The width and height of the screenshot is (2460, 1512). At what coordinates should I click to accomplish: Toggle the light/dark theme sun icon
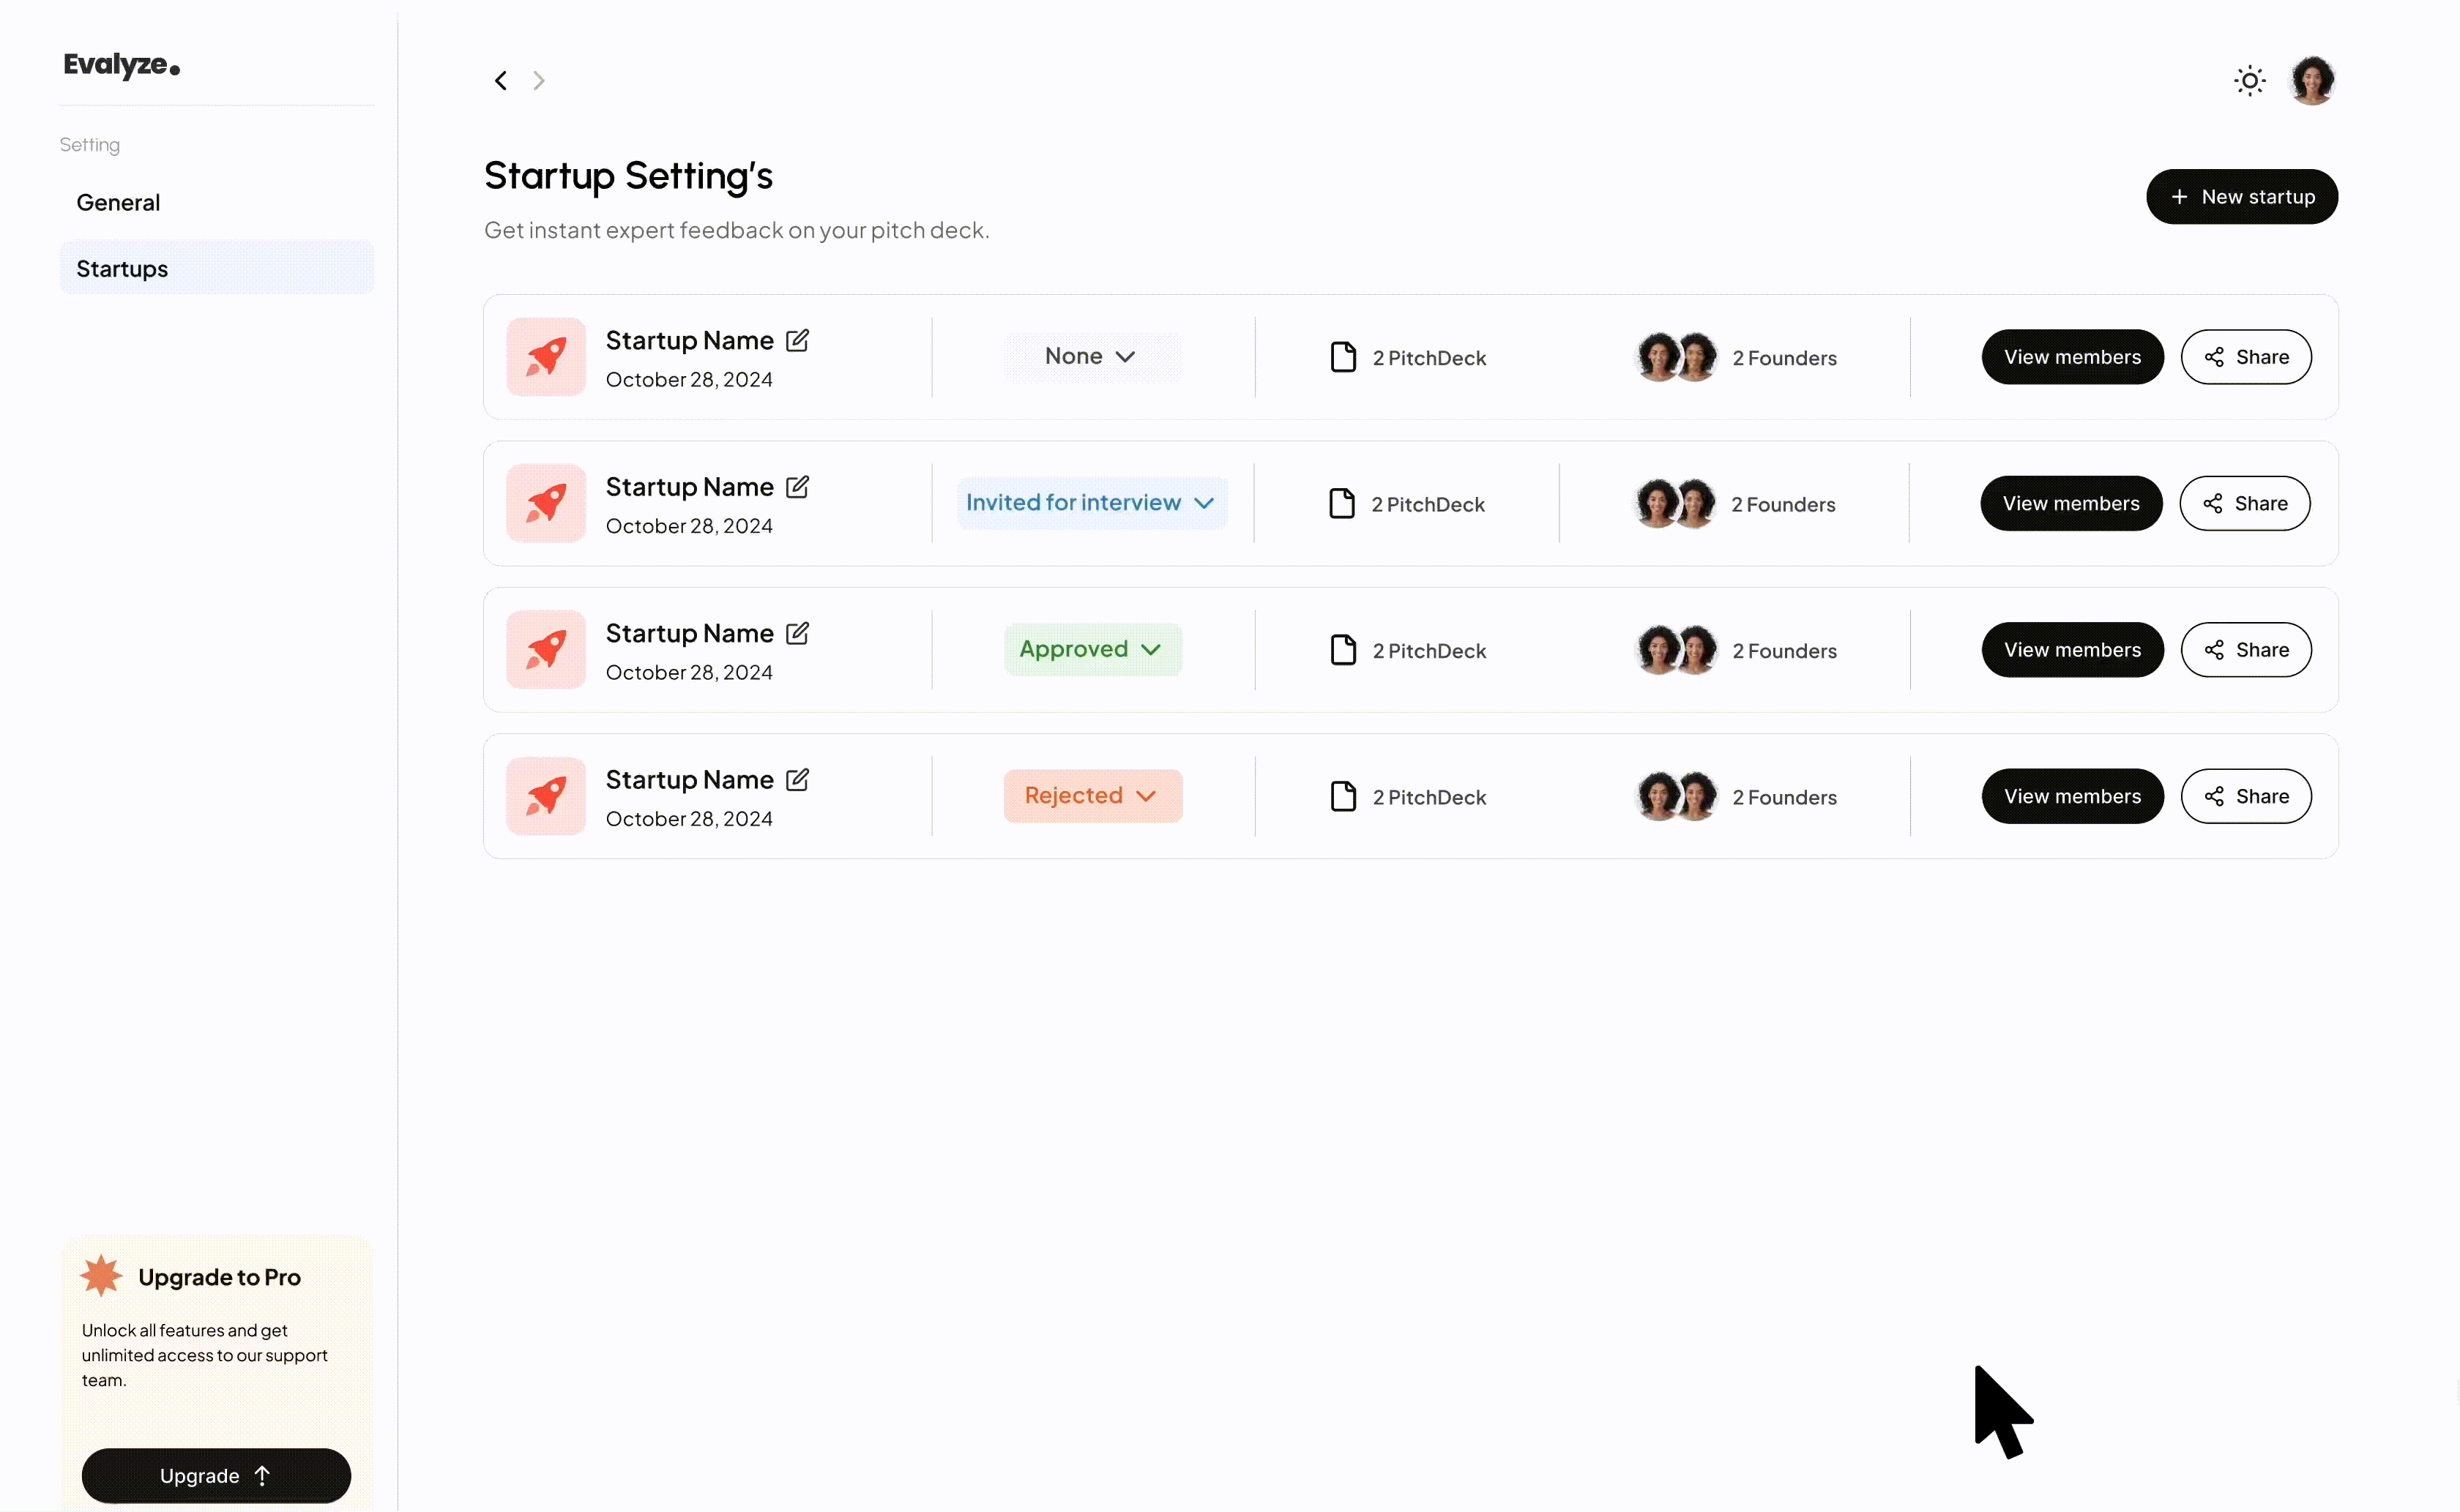click(x=2249, y=81)
